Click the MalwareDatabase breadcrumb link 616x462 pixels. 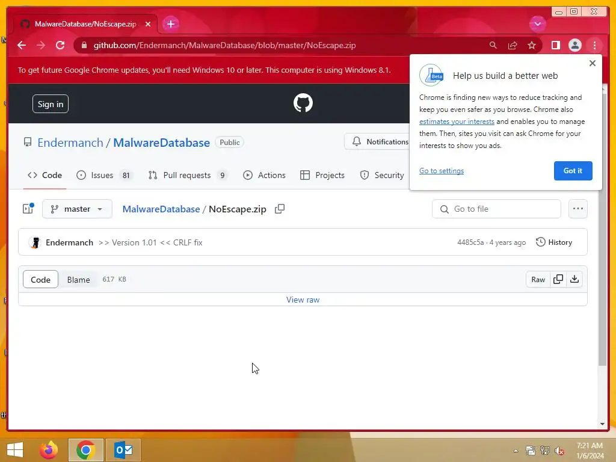161,209
